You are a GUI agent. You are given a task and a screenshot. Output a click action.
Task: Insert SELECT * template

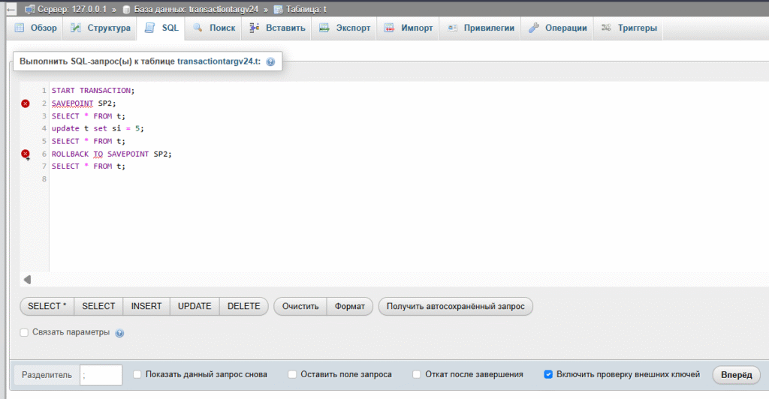click(x=47, y=306)
